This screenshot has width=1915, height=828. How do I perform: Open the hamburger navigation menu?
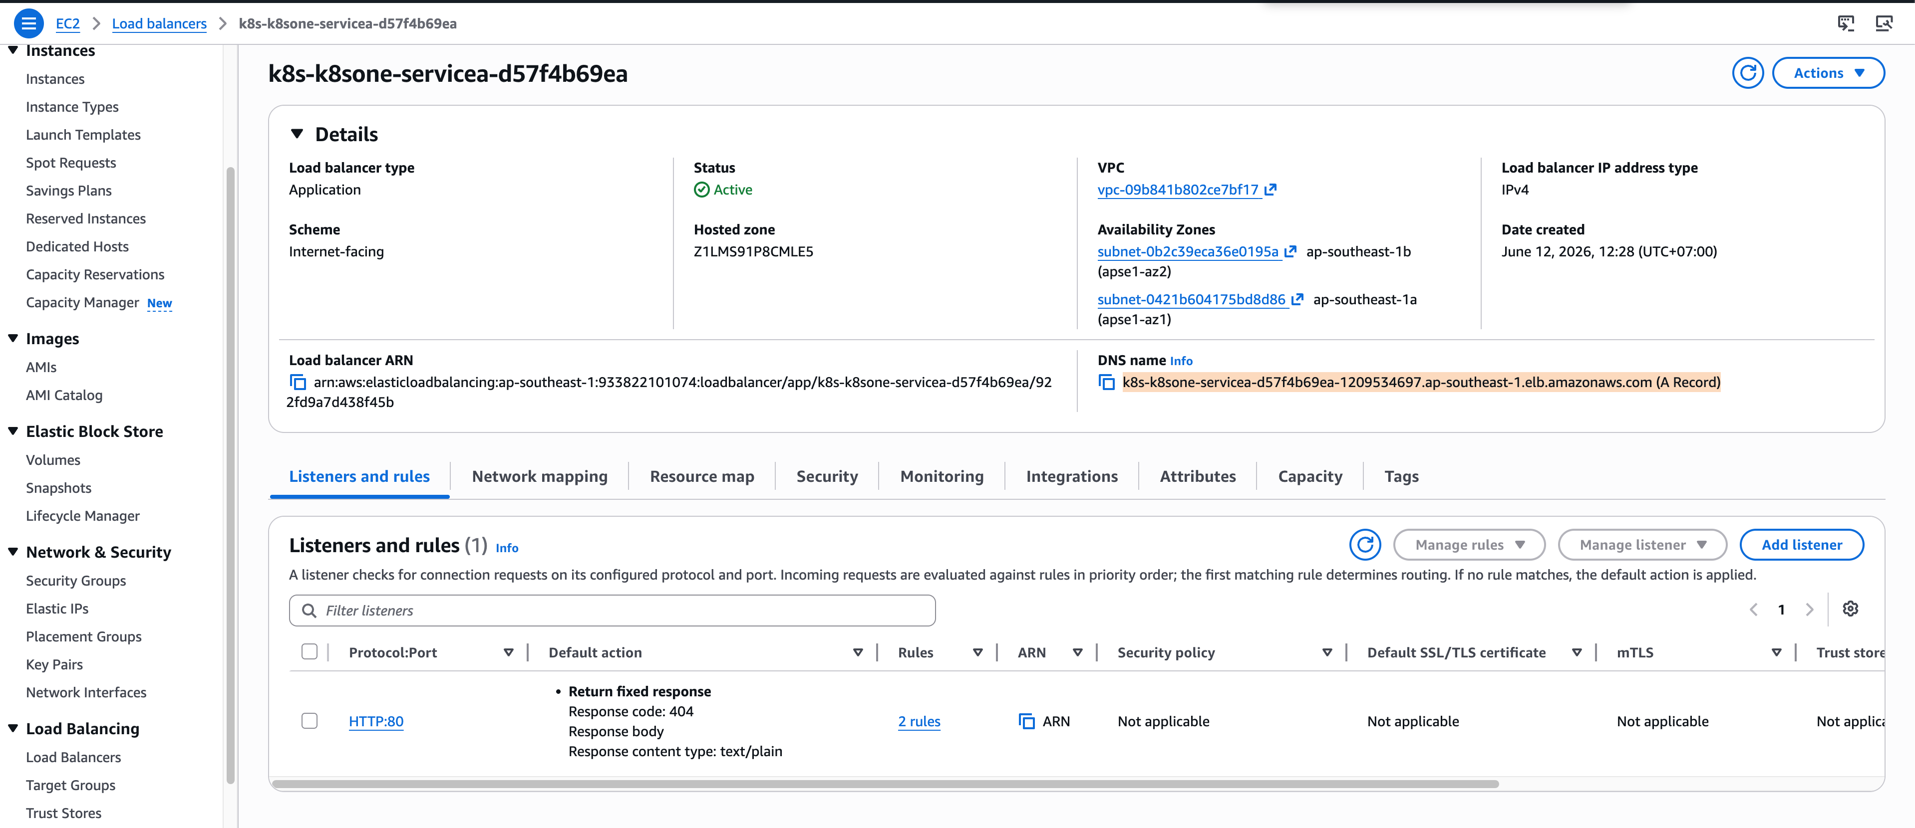[28, 23]
